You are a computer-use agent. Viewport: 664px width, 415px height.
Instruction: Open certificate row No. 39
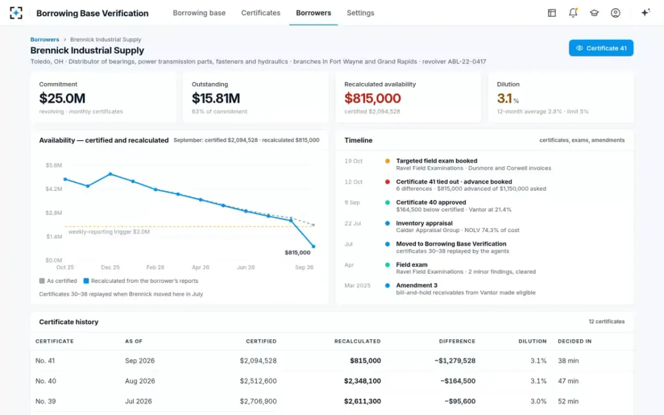332,402
